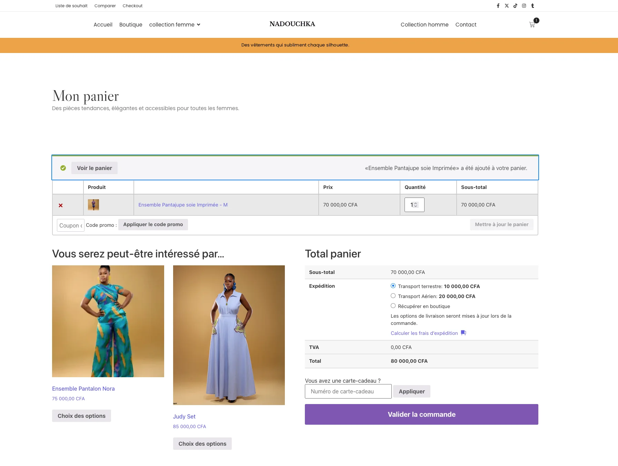This screenshot has height=466, width=618.
Task: Open Judy Set title link
Action: pyautogui.click(x=184, y=416)
